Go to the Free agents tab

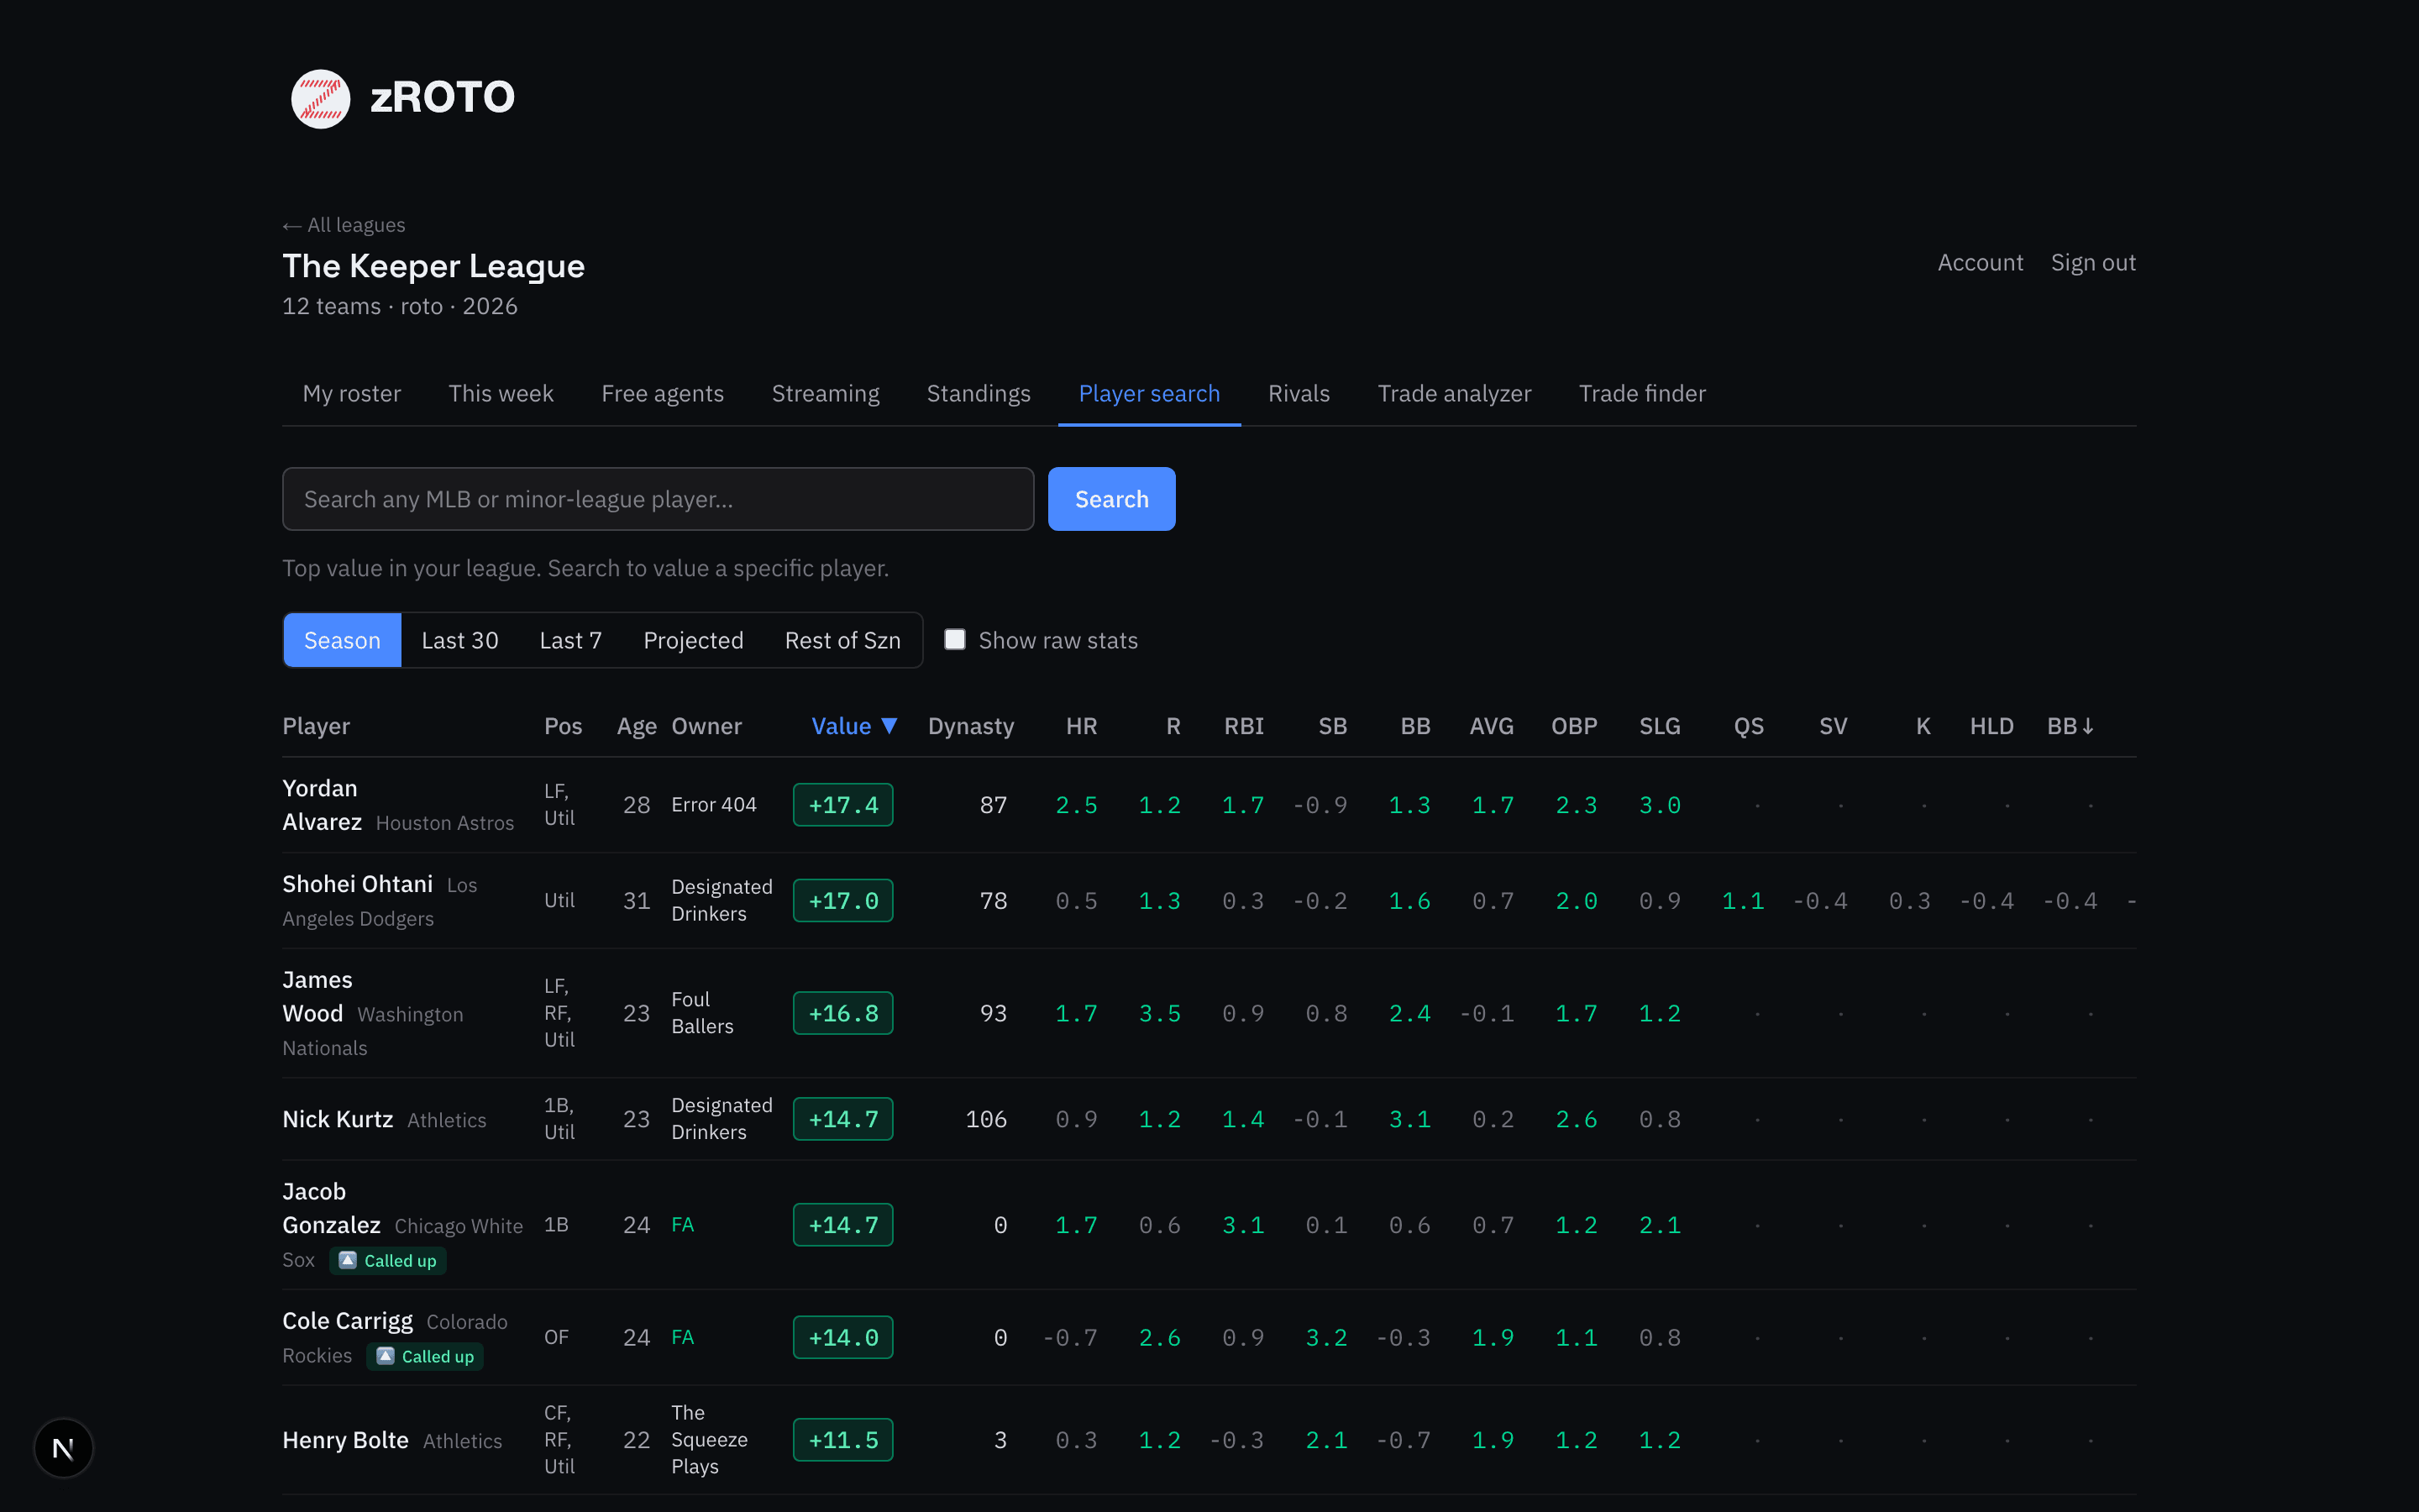click(x=663, y=393)
